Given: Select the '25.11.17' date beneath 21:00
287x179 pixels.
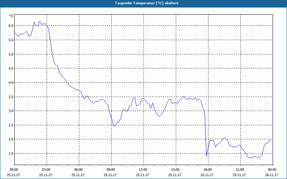Looking at the screenshot, I should [x=239, y=175].
